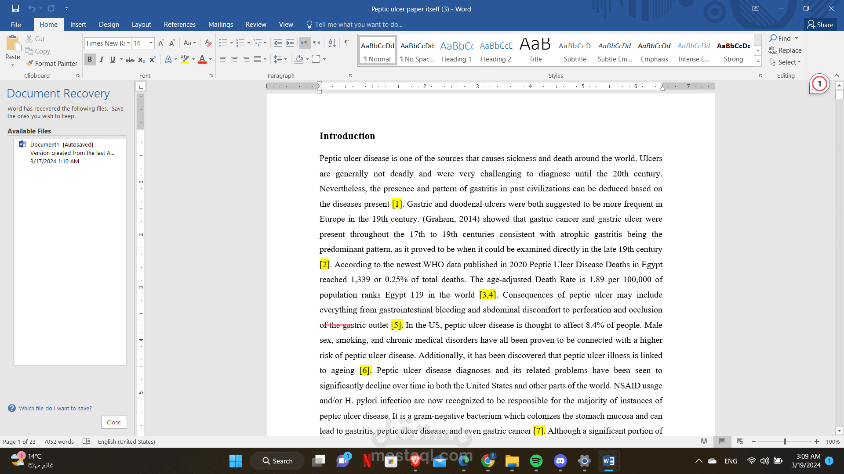Increase font size with Grow Font

(x=161, y=43)
